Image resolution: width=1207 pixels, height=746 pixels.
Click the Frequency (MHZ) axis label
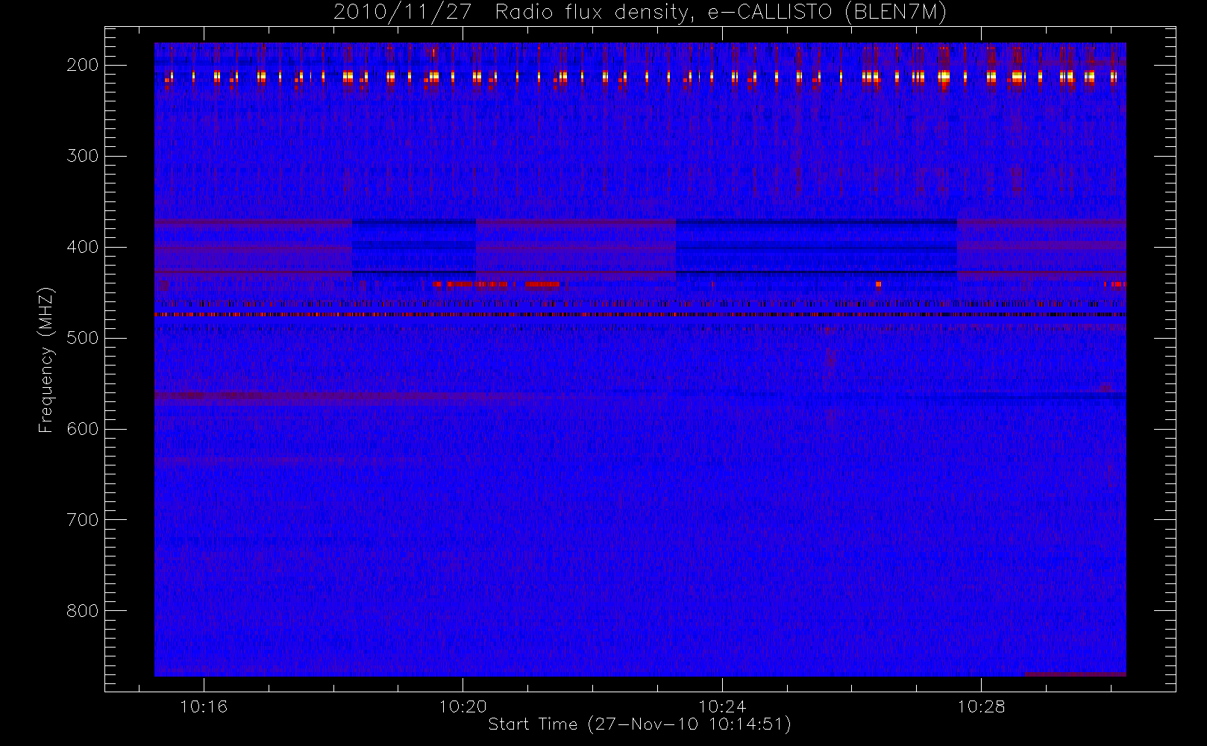(46, 360)
